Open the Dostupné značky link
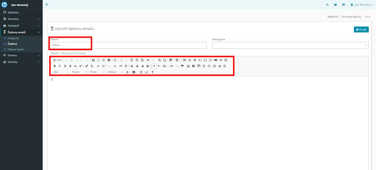The width and height of the screenshot is (376, 170). (x=73, y=53)
